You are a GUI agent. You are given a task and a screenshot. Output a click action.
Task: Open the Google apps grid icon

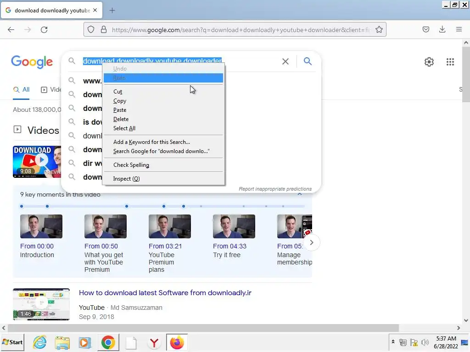click(x=450, y=62)
